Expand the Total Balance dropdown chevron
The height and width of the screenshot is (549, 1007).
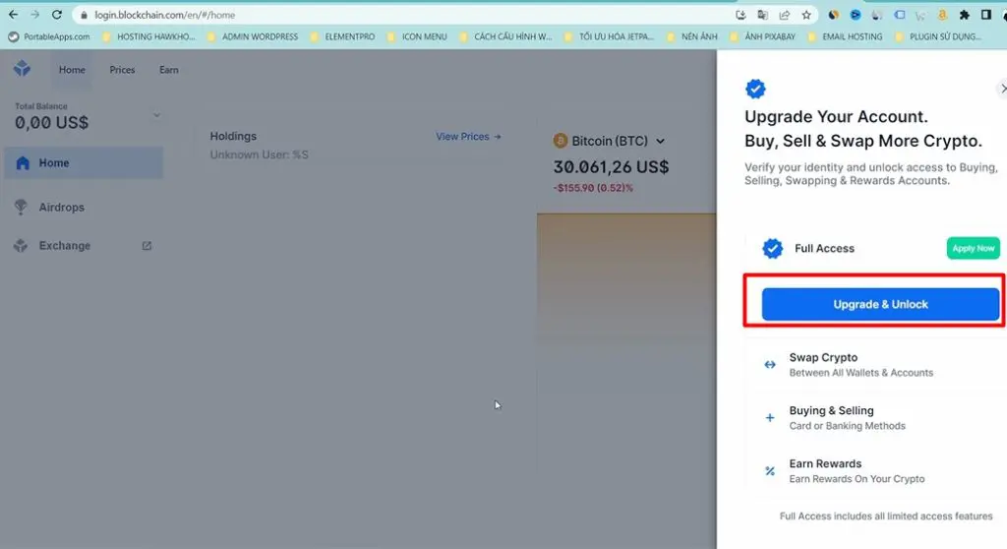pyautogui.click(x=156, y=116)
